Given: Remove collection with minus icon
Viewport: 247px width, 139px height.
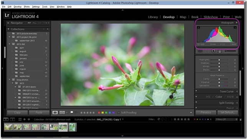Looking at the screenshot, I should 44,29.
